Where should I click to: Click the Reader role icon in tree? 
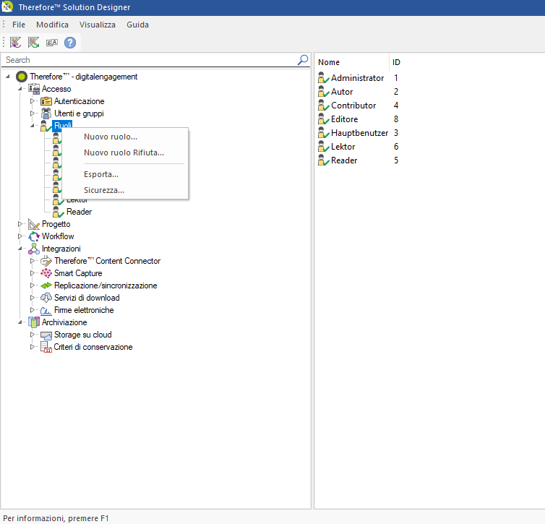59,212
